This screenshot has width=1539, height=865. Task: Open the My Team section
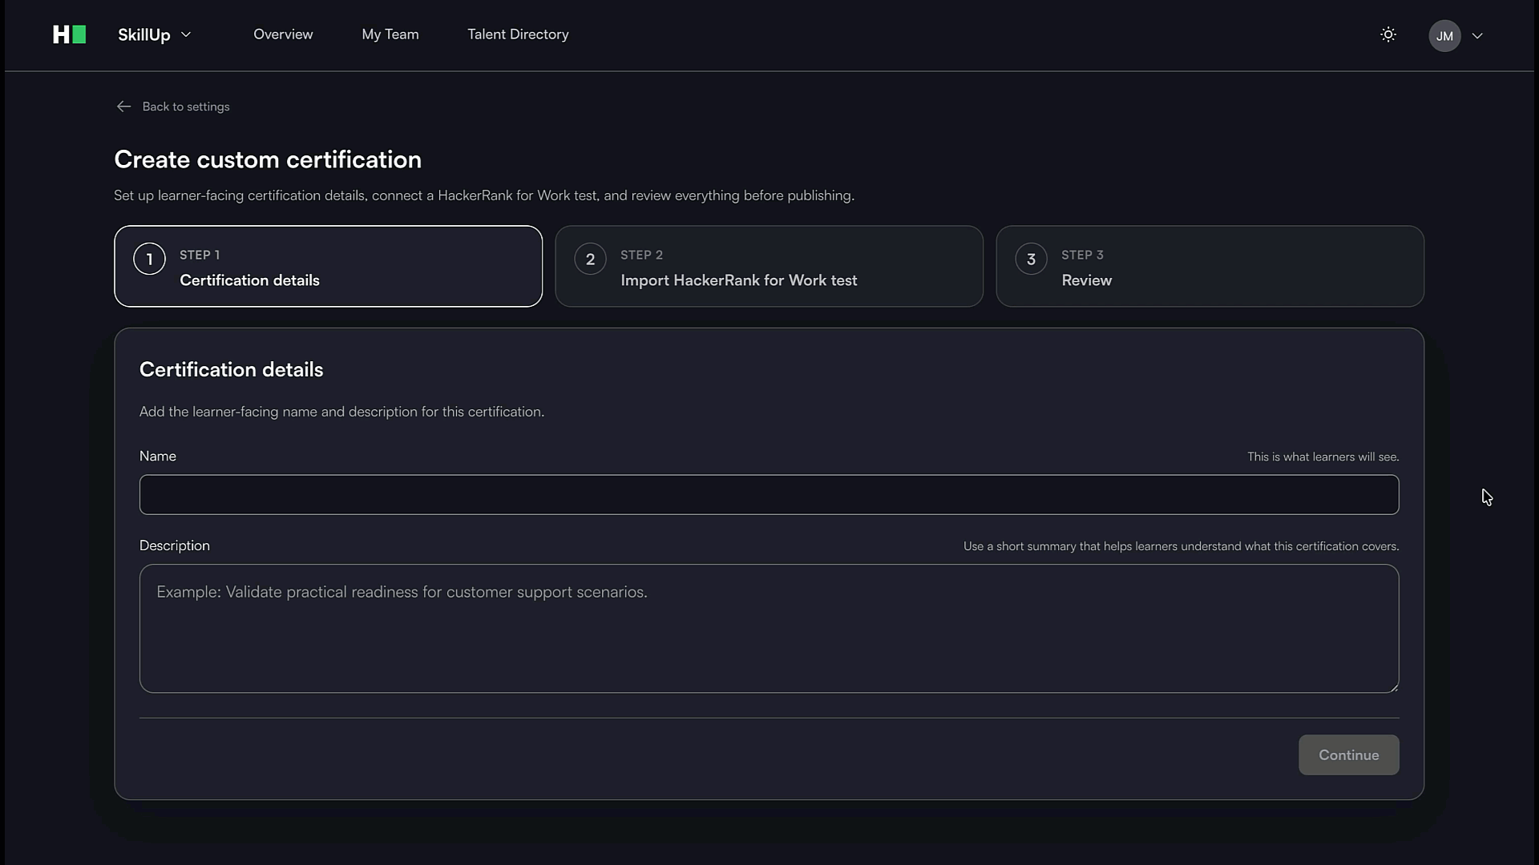click(390, 34)
